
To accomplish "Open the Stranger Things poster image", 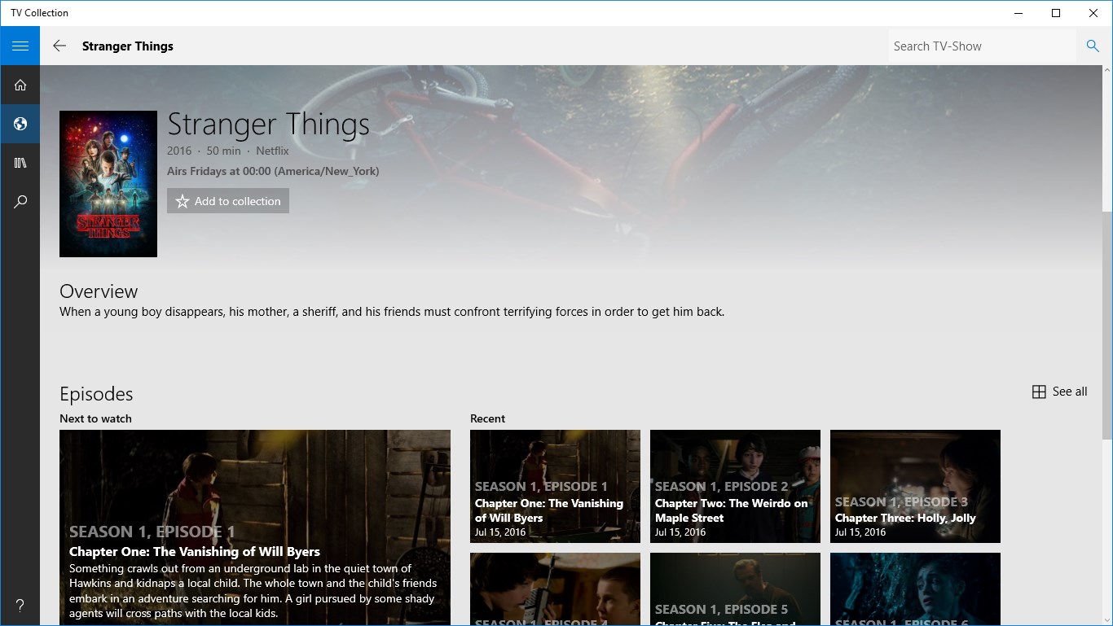I will pyautogui.click(x=108, y=184).
